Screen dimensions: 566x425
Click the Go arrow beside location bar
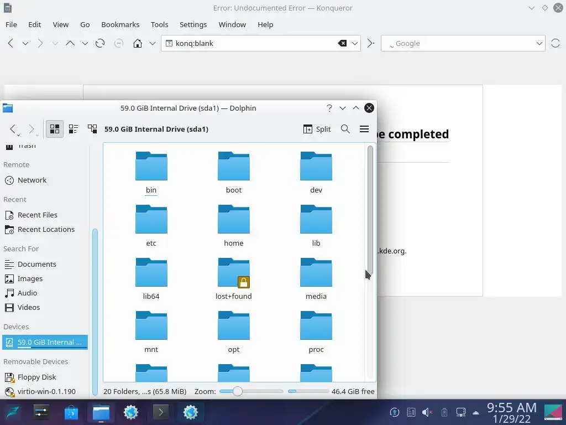[371, 43]
